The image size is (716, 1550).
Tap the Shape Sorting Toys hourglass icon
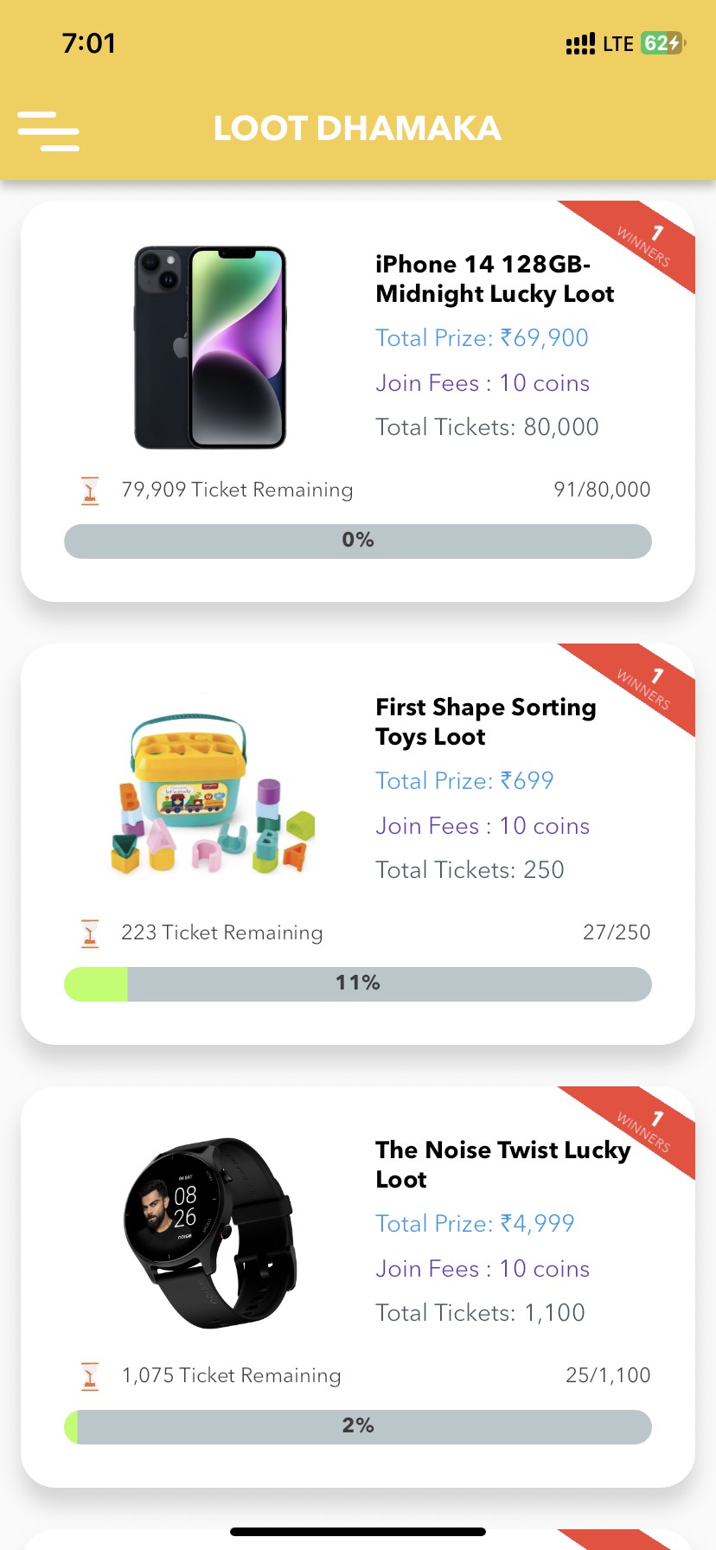pyautogui.click(x=90, y=933)
